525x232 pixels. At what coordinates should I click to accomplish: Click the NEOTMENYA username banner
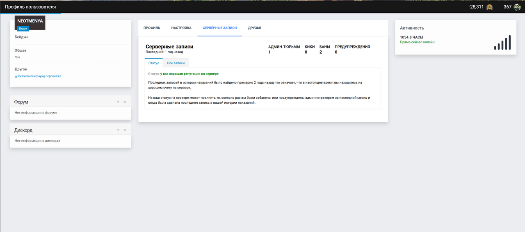(30, 21)
